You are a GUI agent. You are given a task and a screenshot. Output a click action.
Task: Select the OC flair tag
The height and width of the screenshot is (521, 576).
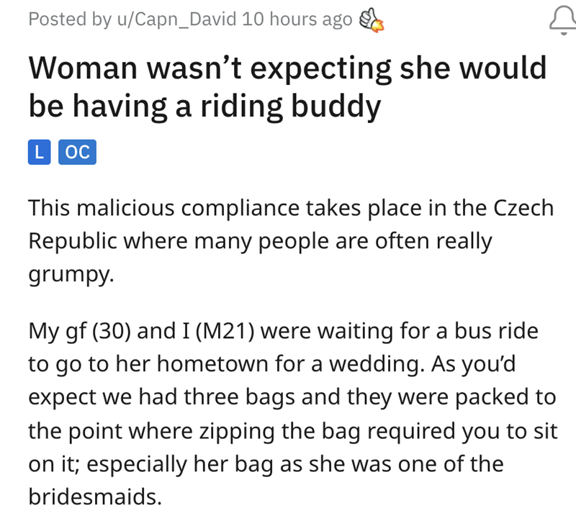(x=76, y=152)
